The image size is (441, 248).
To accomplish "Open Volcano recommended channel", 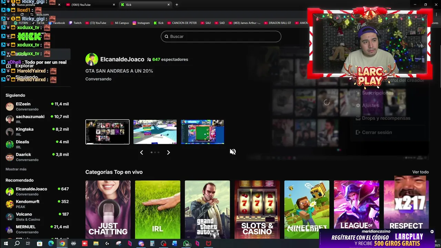I will pyautogui.click(x=37, y=217).
